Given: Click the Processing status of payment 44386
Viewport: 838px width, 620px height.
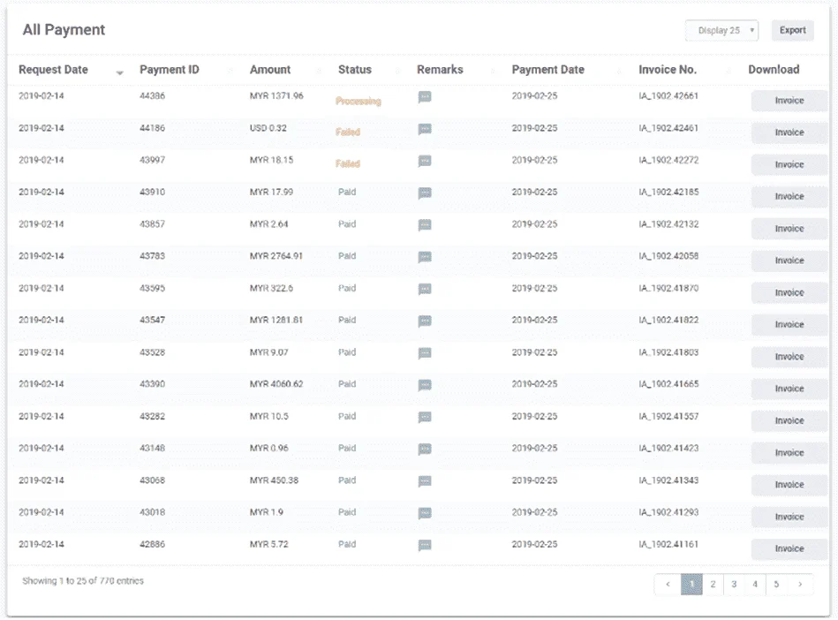Looking at the screenshot, I should (x=359, y=101).
